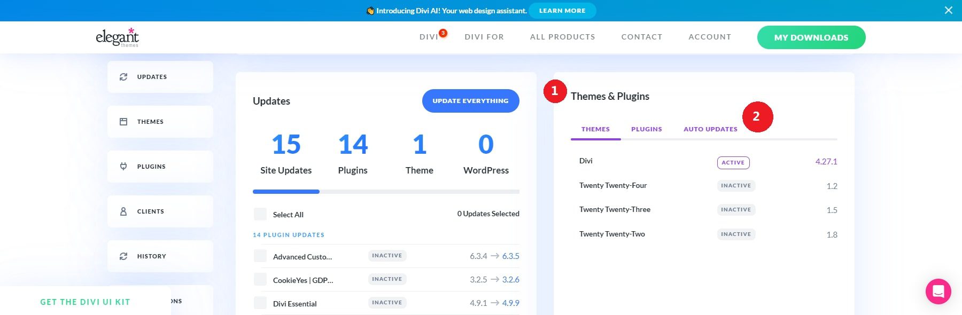Click the CookieYes | GDP… plugin name
This screenshot has width=962, height=315.
(x=303, y=280)
